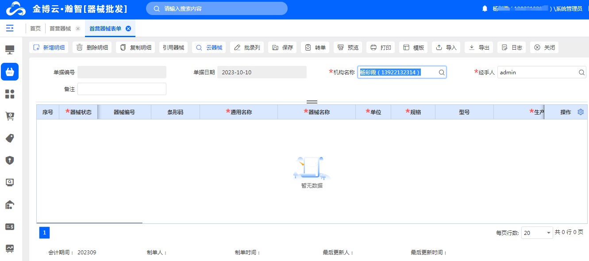This screenshot has width=589, height=261.
Task: Click the notification bell icon
Action: [x=485, y=9]
